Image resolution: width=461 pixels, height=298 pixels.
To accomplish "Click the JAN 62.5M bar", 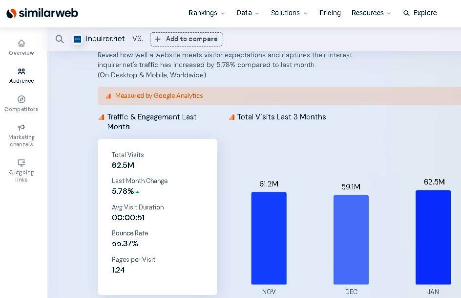I will point(433,237).
